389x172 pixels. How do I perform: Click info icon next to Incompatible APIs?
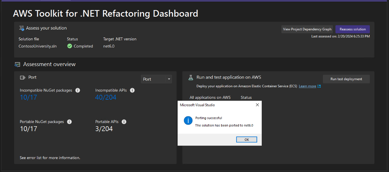(x=132, y=91)
